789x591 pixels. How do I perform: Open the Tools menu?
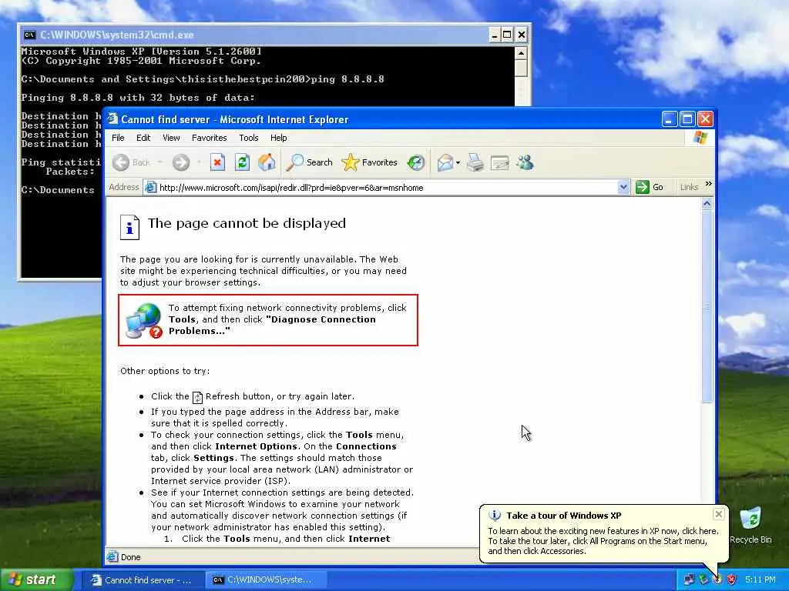coord(249,138)
